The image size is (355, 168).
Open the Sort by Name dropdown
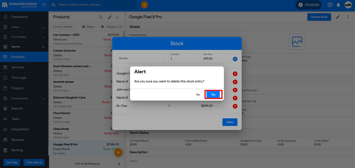point(64,27)
